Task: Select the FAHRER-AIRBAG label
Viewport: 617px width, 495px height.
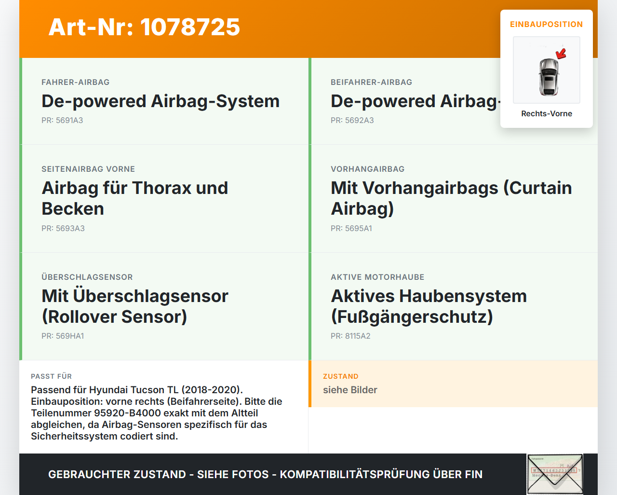Action: pyautogui.click(x=76, y=82)
